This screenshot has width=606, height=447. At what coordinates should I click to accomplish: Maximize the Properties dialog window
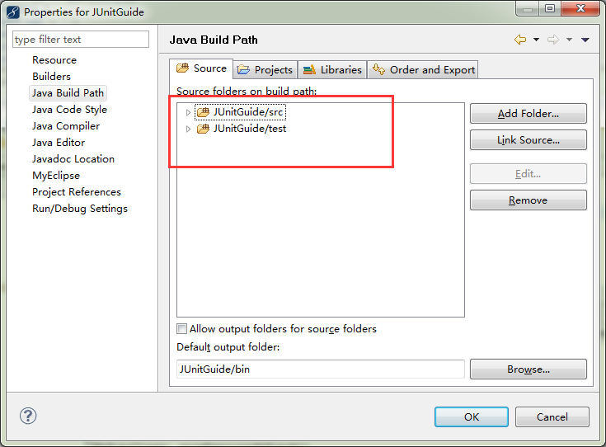click(550, 8)
